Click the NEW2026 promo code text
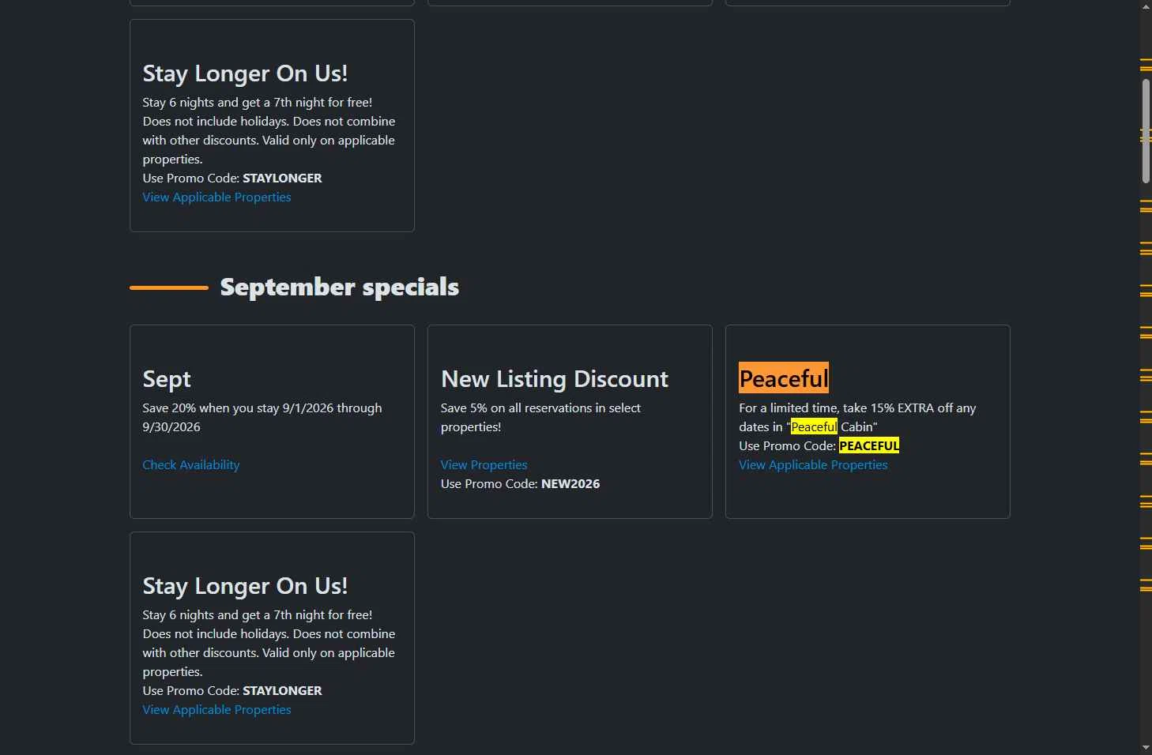The height and width of the screenshot is (755, 1152). (570, 484)
